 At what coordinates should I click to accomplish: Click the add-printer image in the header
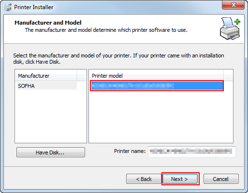coord(230,28)
